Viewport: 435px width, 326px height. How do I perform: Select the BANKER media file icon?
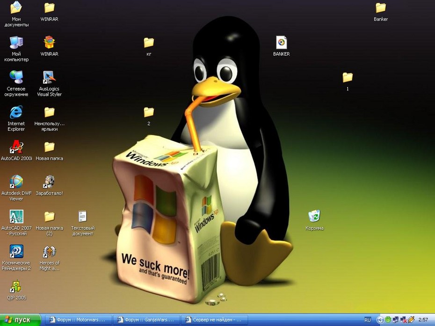[281, 43]
